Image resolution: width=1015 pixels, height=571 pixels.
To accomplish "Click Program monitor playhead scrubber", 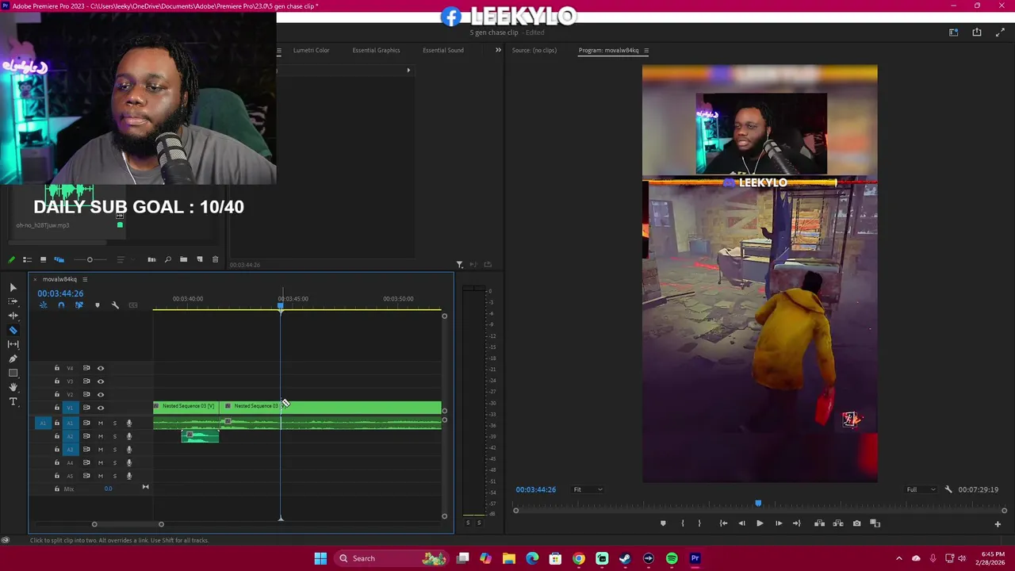I will pyautogui.click(x=758, y=503).
